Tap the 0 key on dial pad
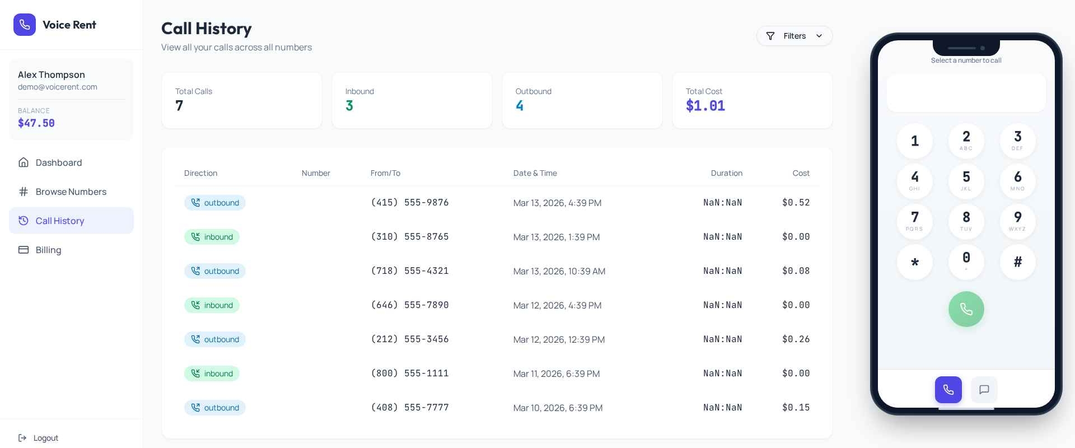 point(966,262)
